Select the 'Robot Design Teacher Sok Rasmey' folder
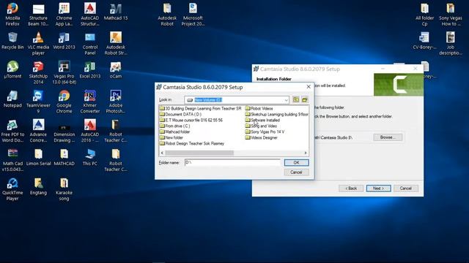The height and width of the screenshot is (263, 469). [192, 143]
